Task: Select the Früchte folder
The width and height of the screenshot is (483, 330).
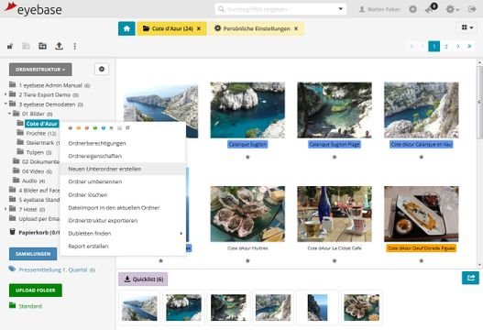Action: [x=37, y=133]
